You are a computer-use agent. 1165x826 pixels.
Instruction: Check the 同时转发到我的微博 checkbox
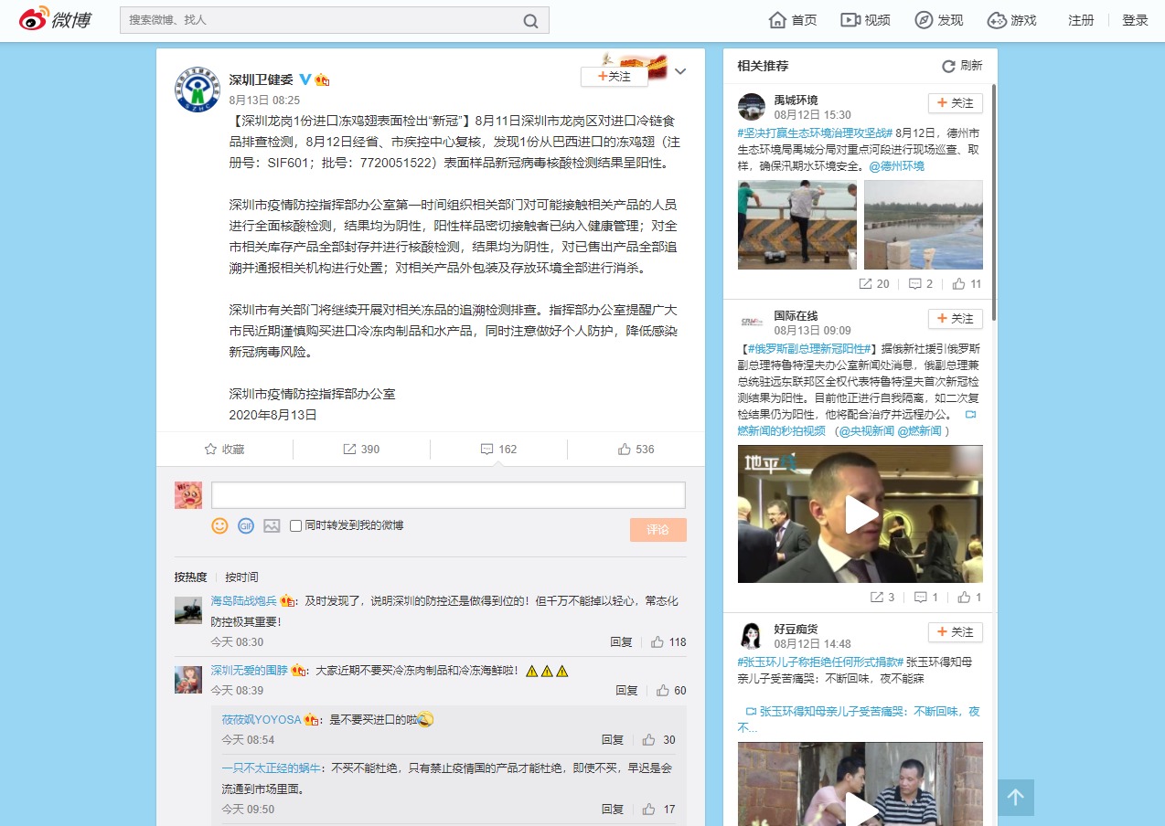click(294, 526)
